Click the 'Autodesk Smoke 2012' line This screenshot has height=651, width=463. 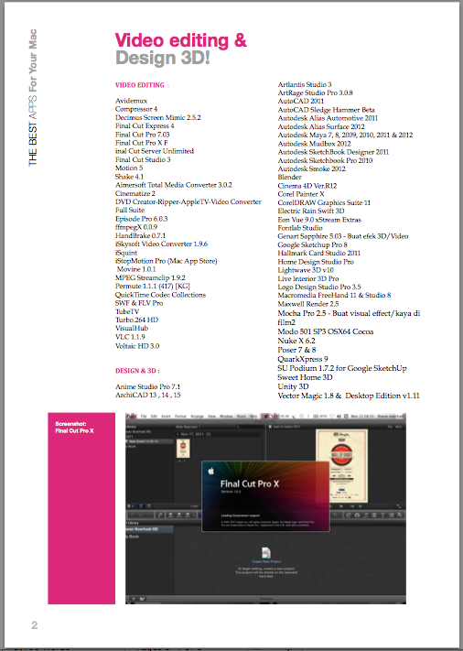(312, 168)
